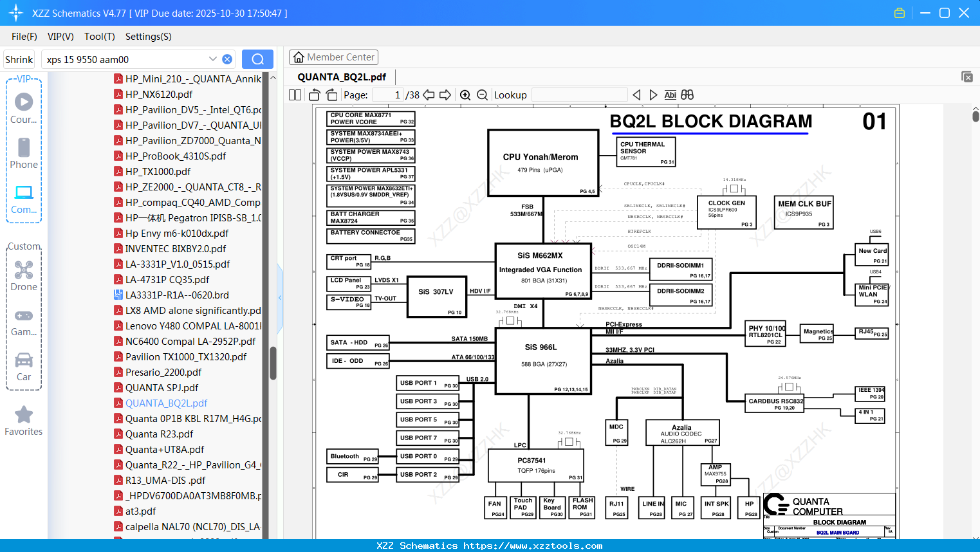Clear the search box text
Viewport: 980px width, 552px height.
(x=227, y=59)
